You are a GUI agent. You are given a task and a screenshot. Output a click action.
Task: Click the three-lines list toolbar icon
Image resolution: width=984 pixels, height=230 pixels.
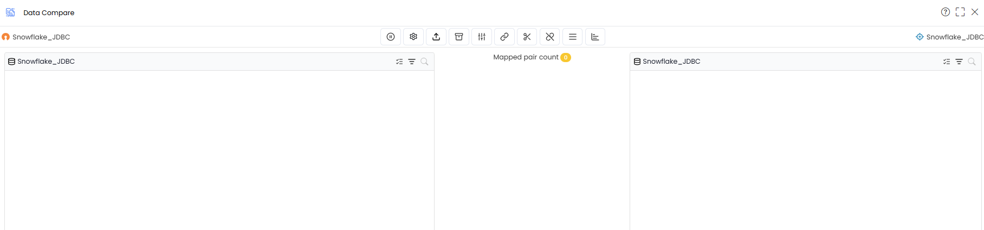pyautogui.click(x=573, y=37)
